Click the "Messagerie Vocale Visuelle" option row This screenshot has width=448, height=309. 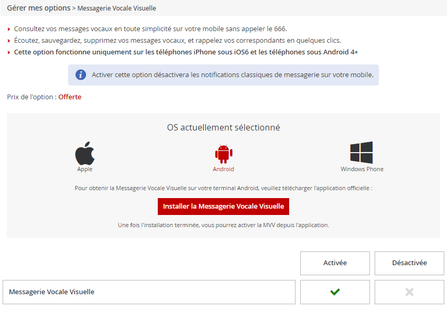(x=149, y=292)
